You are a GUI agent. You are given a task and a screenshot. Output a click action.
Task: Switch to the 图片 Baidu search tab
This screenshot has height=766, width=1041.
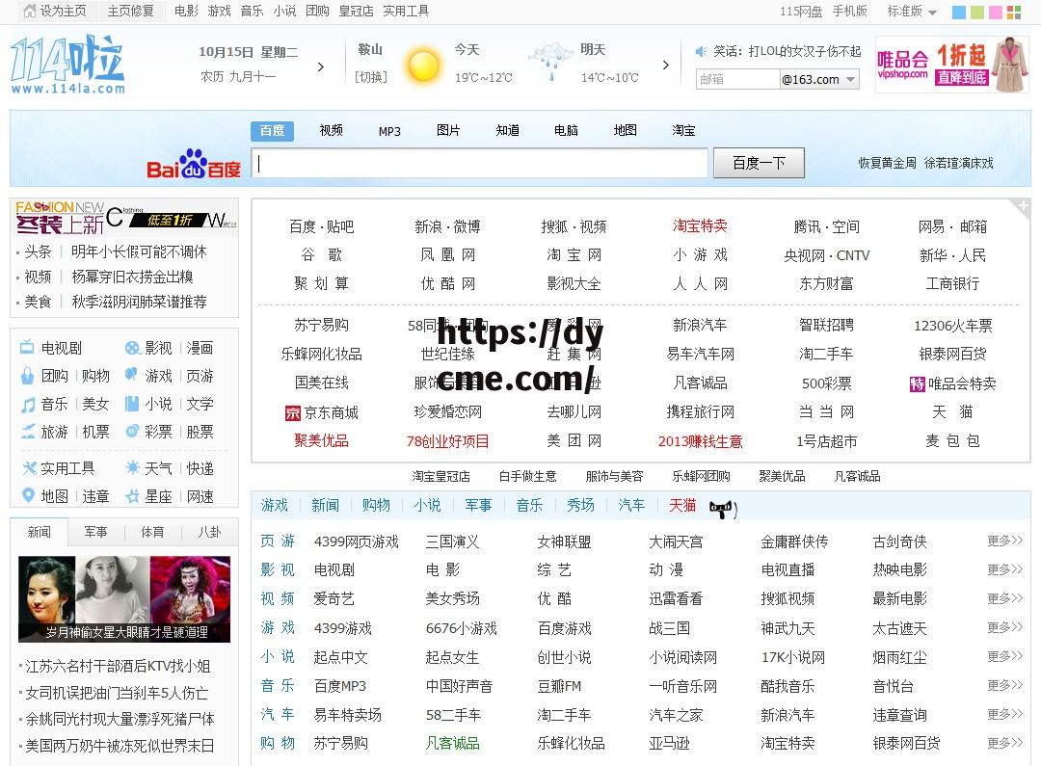point(448,129)
